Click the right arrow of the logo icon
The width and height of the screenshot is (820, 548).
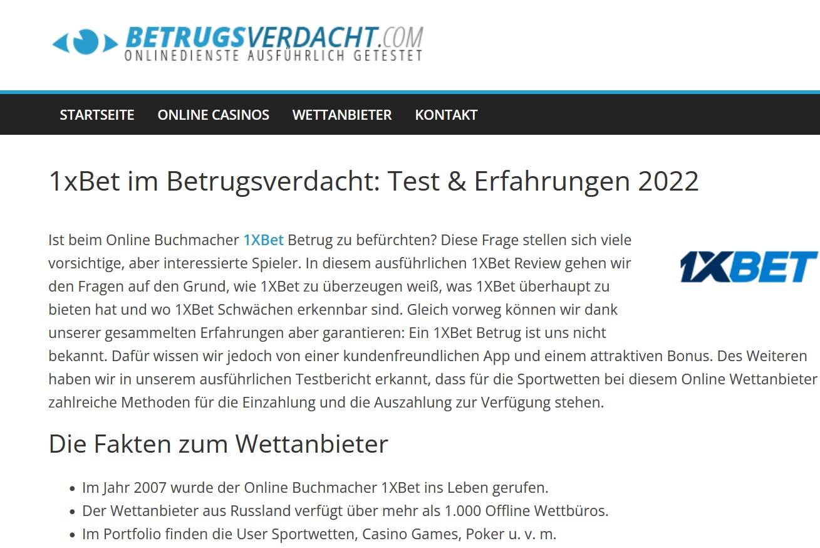click(x=111, y=43)
